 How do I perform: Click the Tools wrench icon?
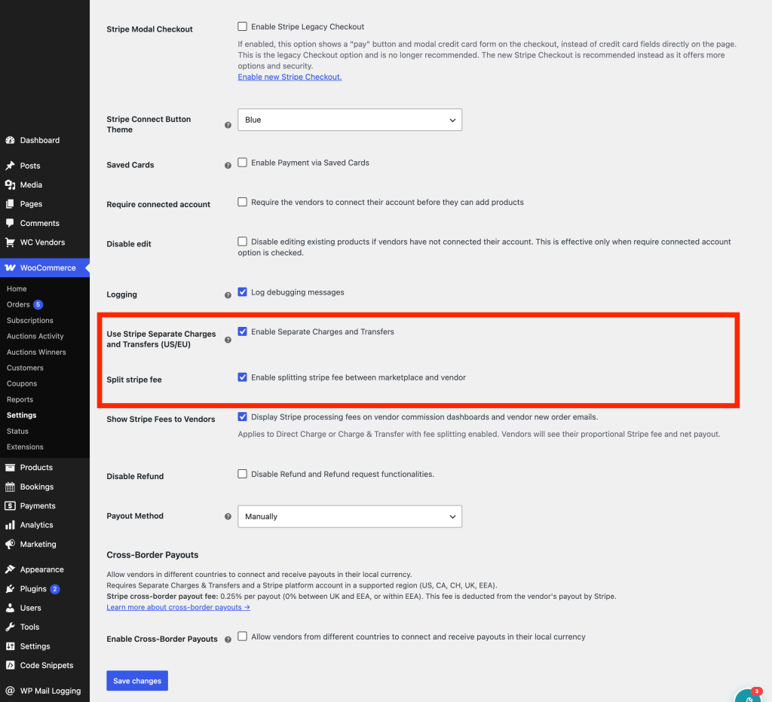[x=10, y=627]
